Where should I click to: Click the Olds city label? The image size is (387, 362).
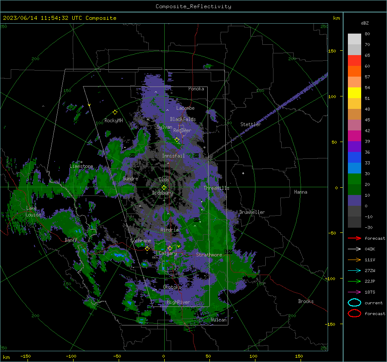[x=164, y=179]
